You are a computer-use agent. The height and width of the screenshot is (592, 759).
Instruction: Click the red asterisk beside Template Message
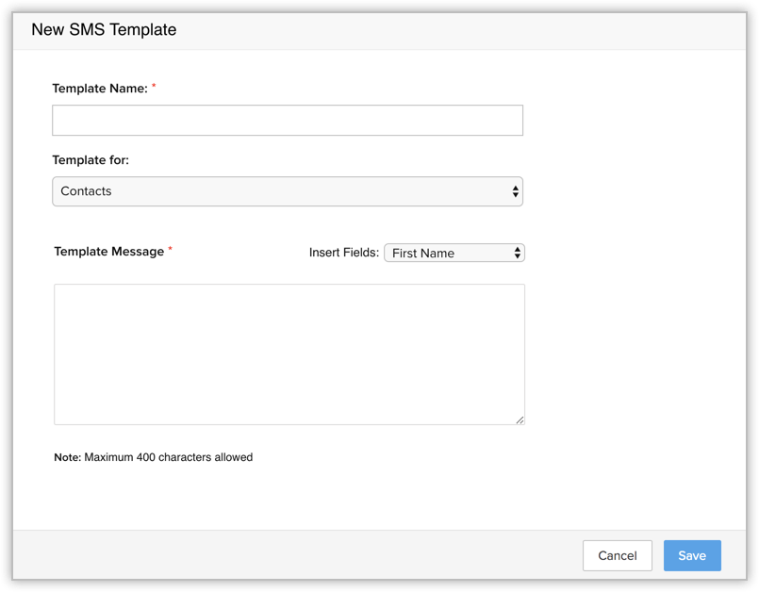pos(171,250)
